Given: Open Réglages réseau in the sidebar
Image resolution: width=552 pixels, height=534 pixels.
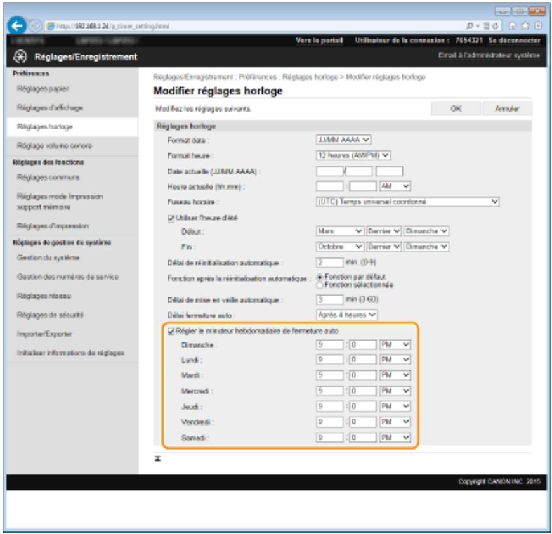Looking at the screenshot, I should pyautogui.click(x=44, y=296).
